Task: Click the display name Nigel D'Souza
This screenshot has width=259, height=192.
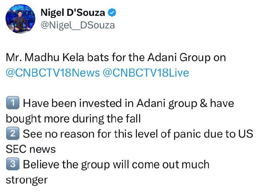Action: (73, 13)
